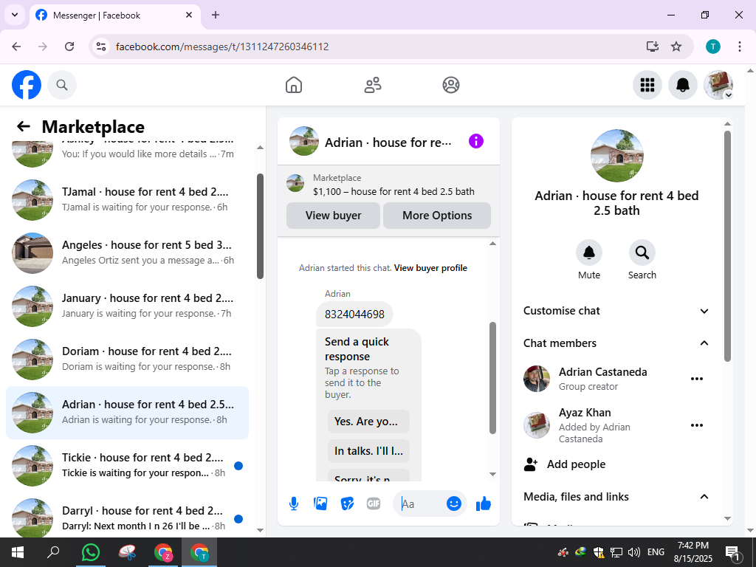Open the account profile picture menu
Screen dimensions: 756x567
point(718,85)
